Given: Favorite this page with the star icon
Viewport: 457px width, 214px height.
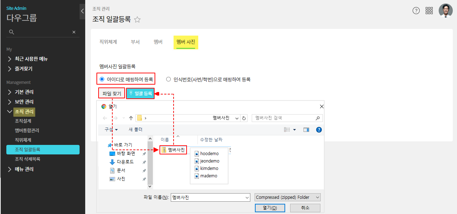Looking at the screenshot, I should tap(137, 20).
